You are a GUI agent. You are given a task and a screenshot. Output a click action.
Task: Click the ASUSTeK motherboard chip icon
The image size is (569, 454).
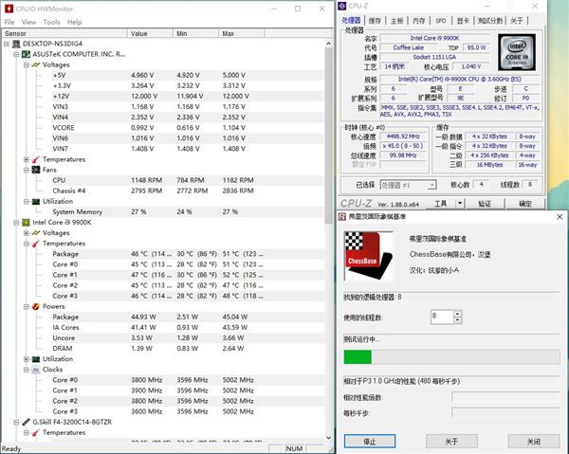point(26,54)
